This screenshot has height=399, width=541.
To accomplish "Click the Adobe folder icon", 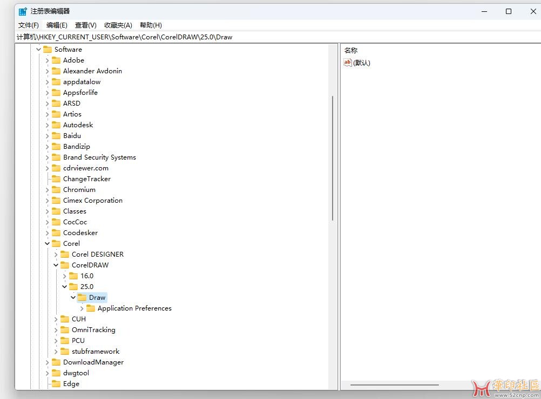I will [56, 60].
